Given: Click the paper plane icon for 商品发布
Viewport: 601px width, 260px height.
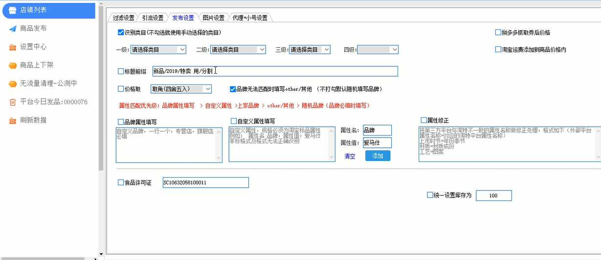Looking at the screenshot, I should point(13,29).
